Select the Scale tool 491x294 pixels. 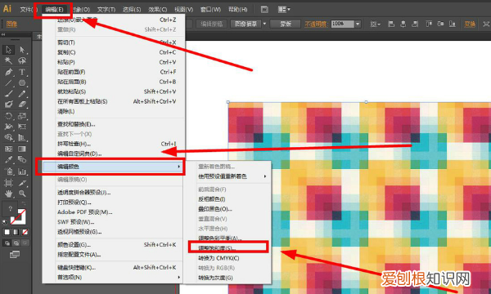[x=22, y=116]
